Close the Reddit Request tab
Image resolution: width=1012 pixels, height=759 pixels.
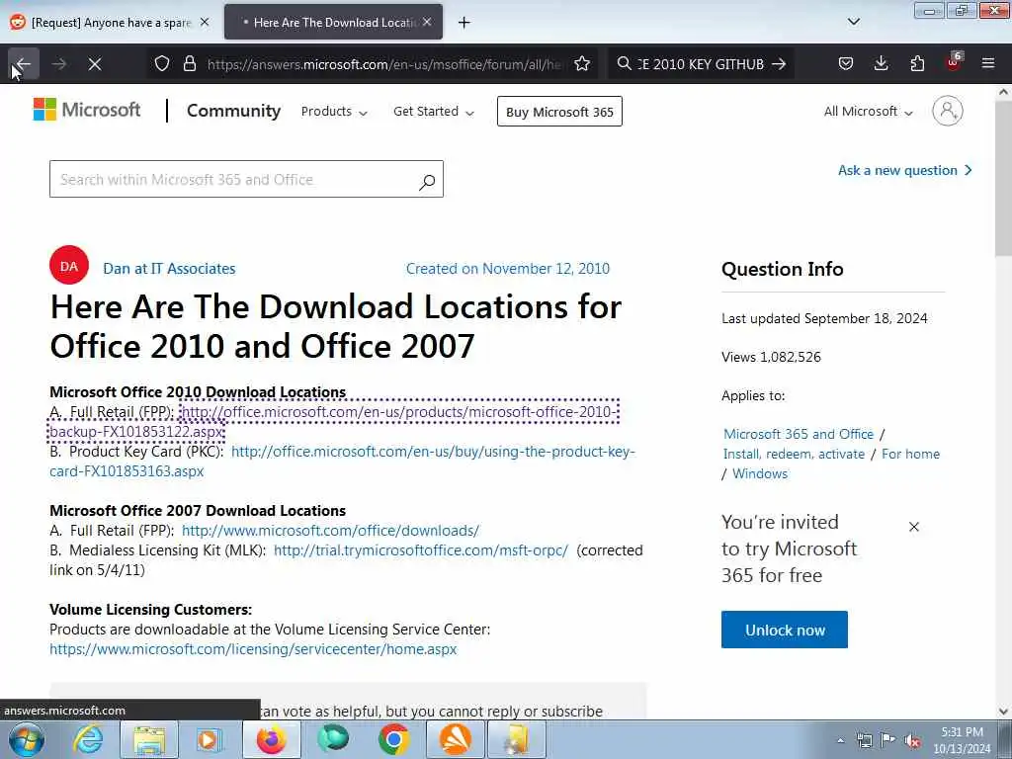click(205, 22)
